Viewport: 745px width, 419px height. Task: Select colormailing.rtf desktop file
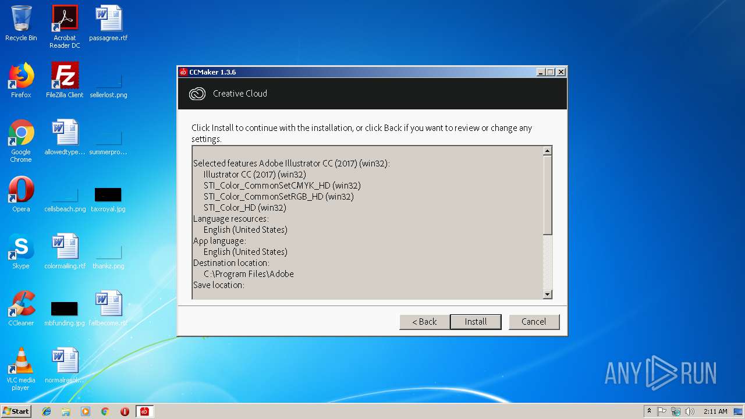coord(65,251)
